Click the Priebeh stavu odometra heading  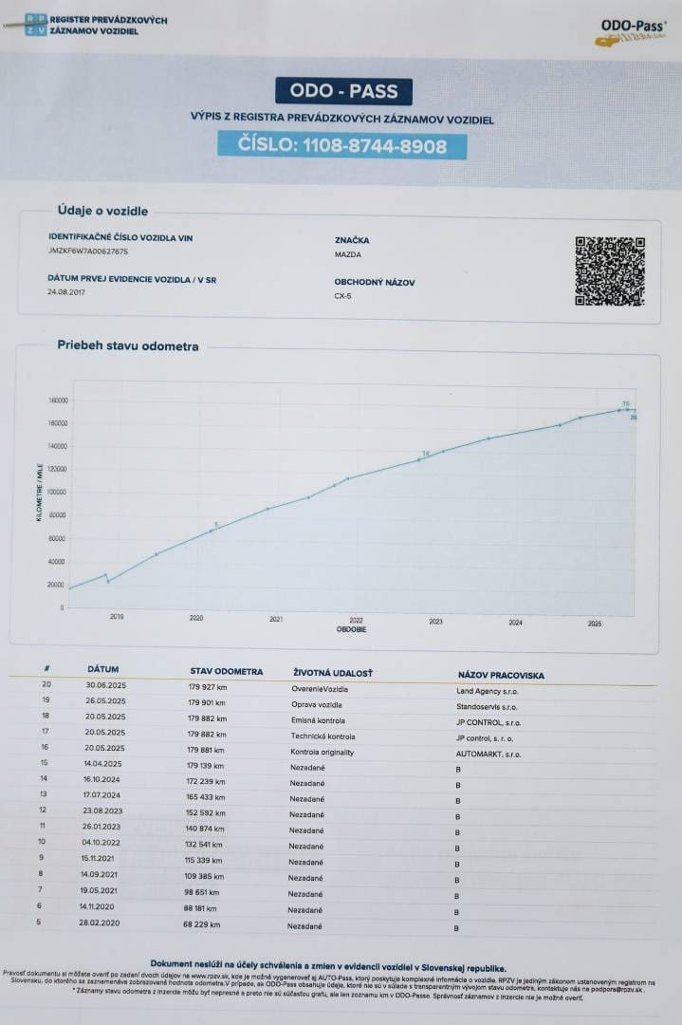[x=128, y=345]
